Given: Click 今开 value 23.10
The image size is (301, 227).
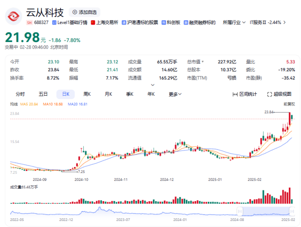Looking at the screenshot, I should click(x=54, y=62).
